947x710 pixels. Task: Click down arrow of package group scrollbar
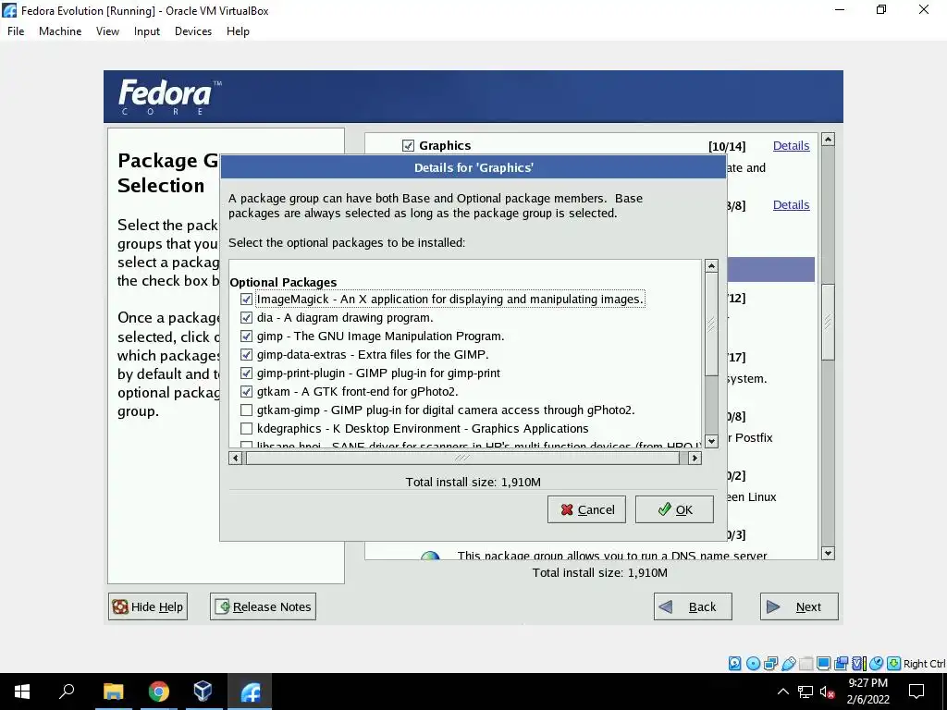tap(828, 553)
